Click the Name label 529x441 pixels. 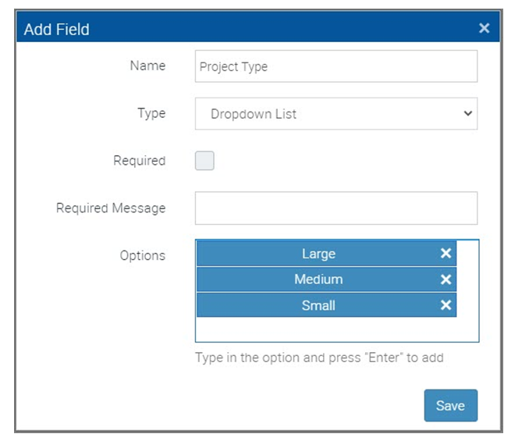[x=147, y=66]
